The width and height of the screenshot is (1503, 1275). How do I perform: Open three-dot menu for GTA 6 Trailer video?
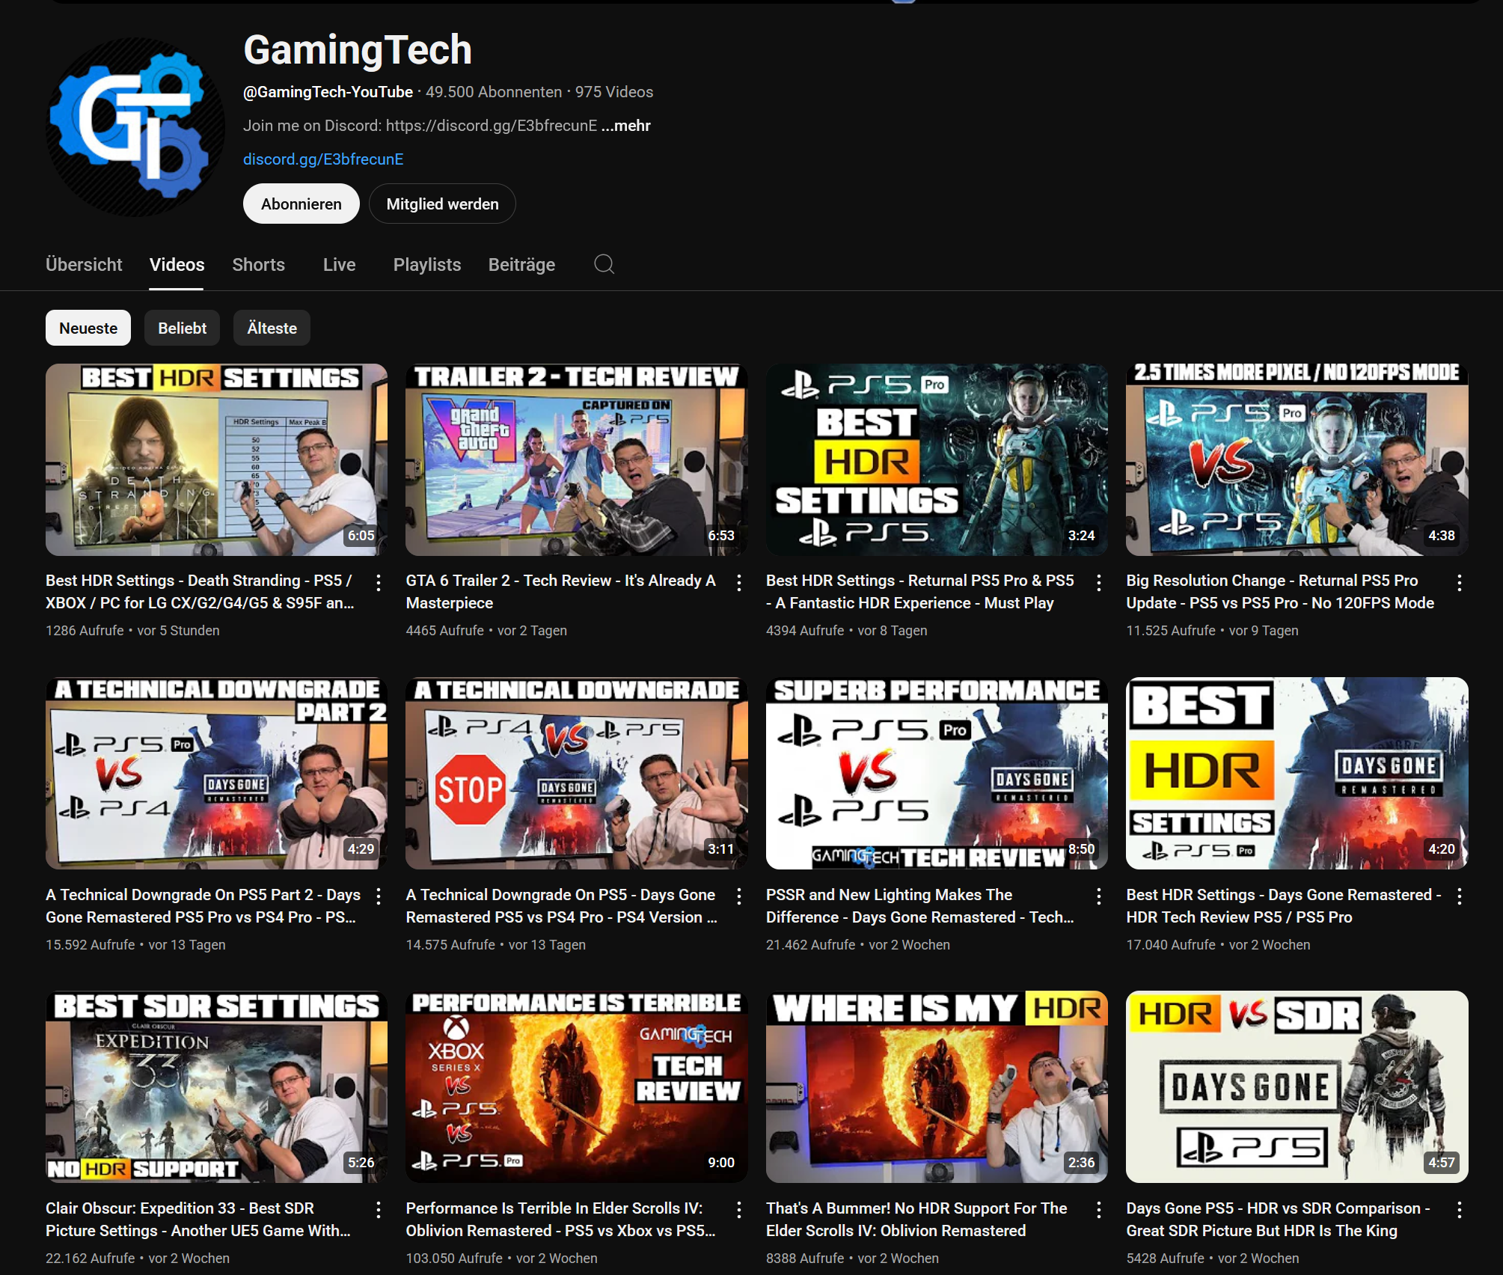point(738,582)
